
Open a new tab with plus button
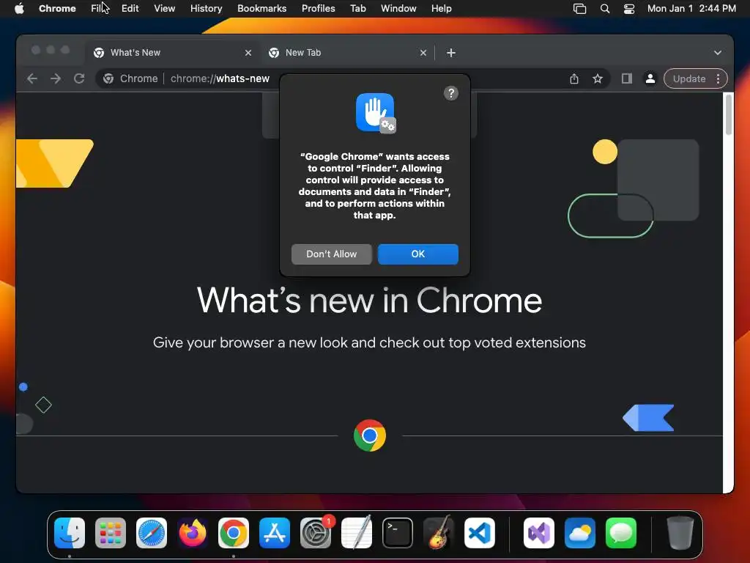(x=450, y=53)
